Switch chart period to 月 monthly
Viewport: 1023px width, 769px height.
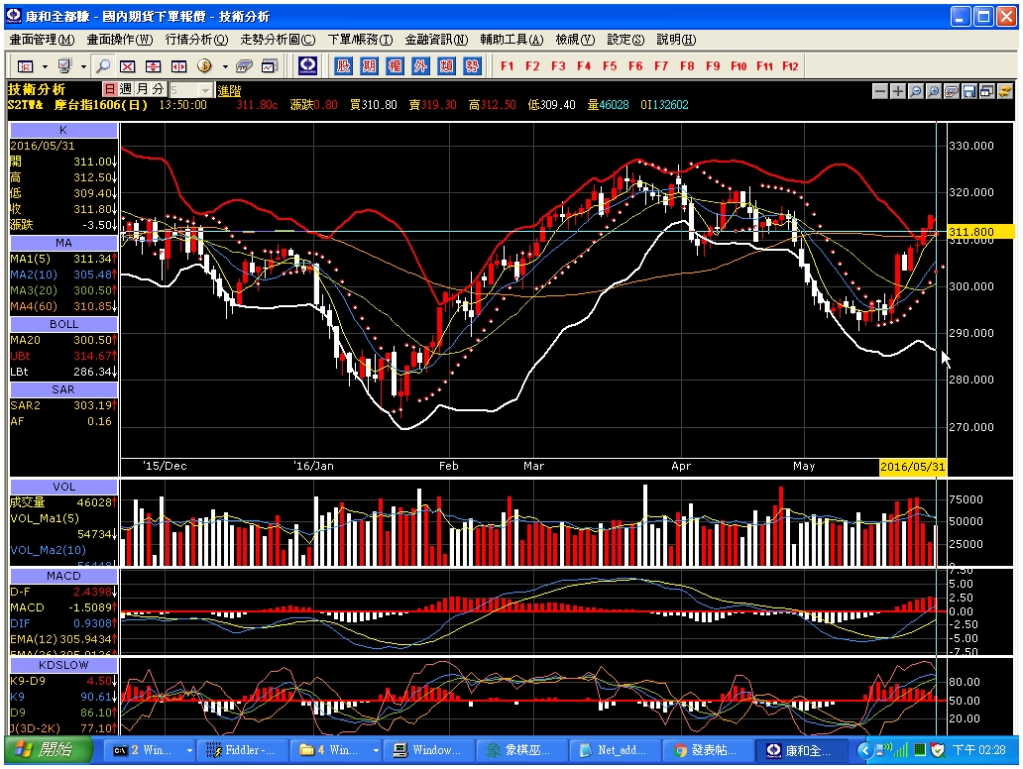tap(142, 89)
